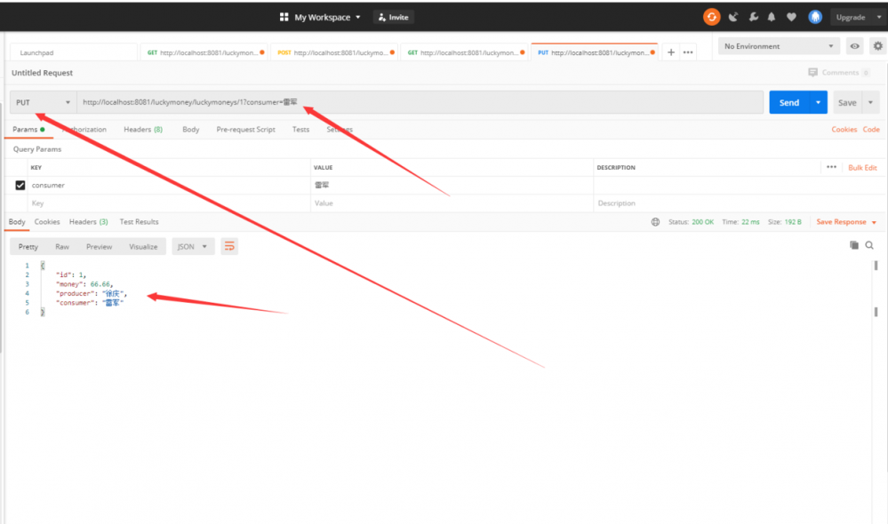Open the Tests tab
Screen dimensions: 888x524
coord(300,129)
